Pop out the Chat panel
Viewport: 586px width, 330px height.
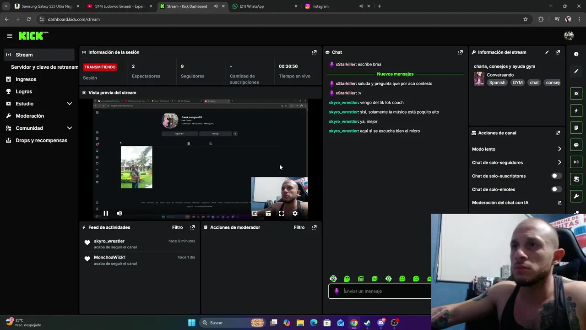(x=461, y=52)
